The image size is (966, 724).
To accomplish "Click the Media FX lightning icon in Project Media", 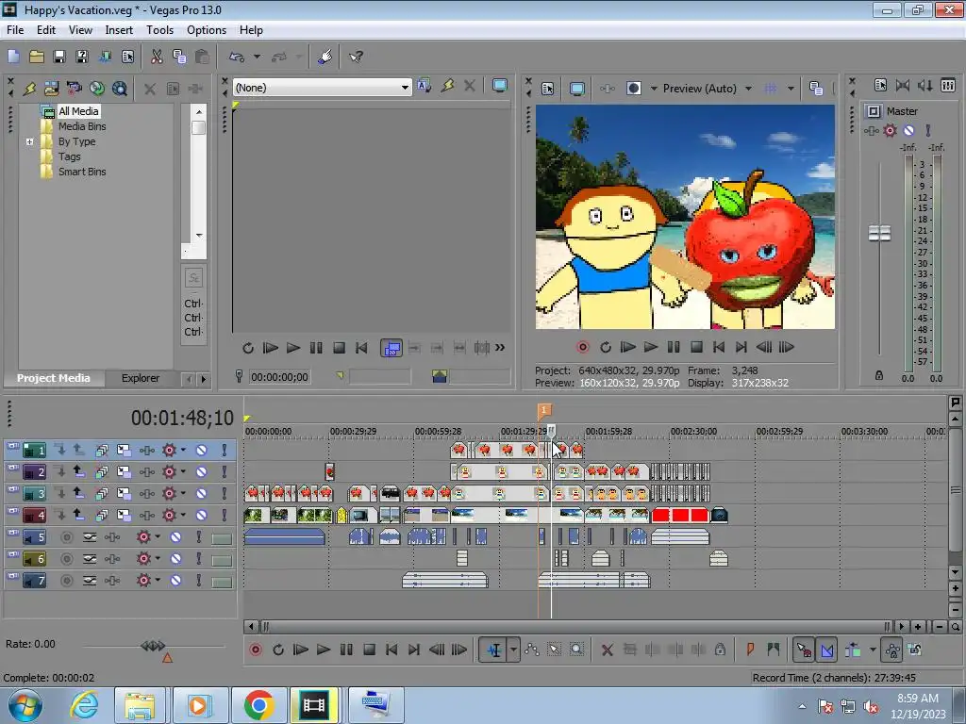I will [29, 89].
